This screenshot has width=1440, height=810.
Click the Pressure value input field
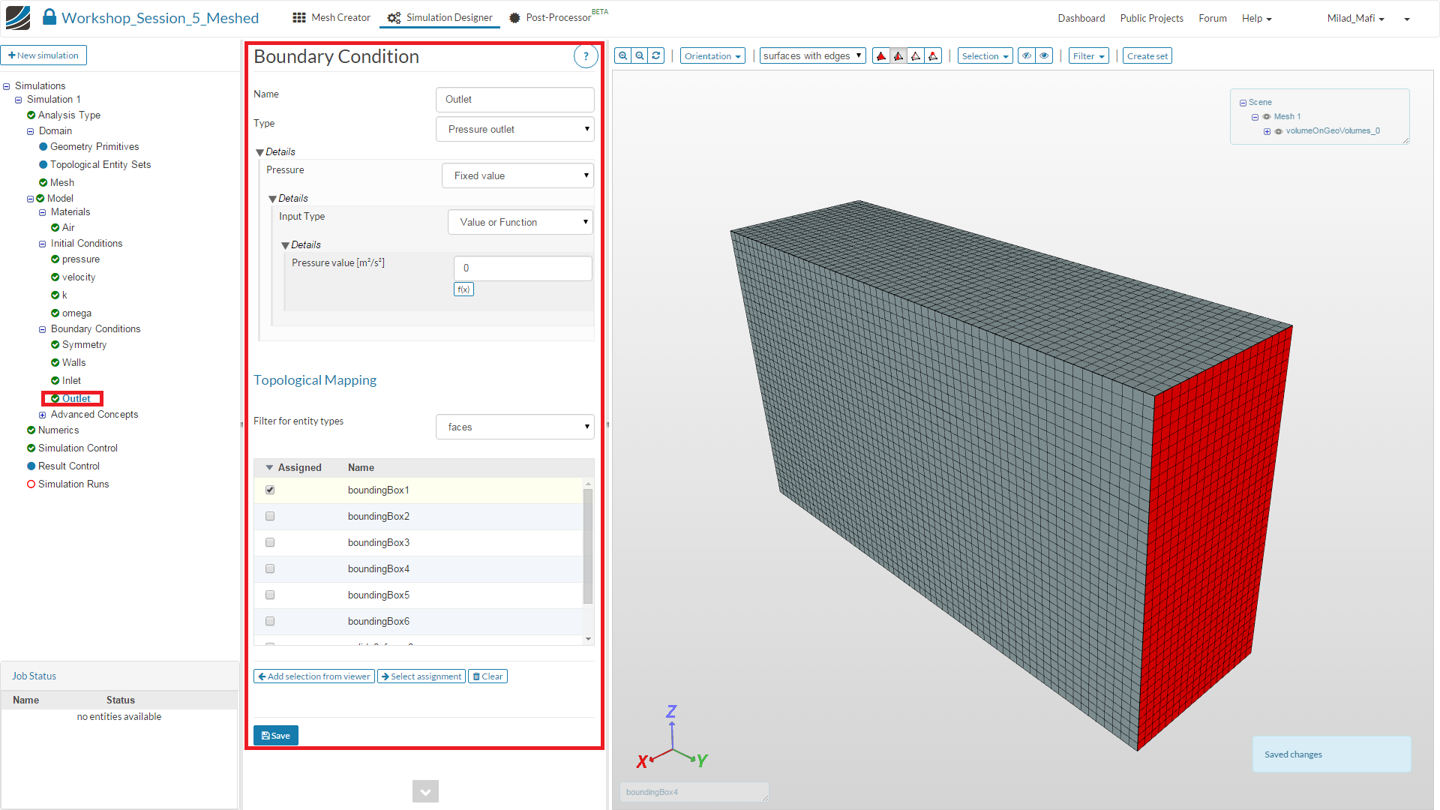[x=523, y=268]
